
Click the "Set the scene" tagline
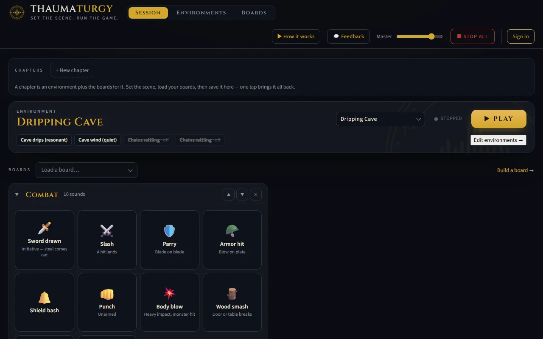click(x=75, y=18)
